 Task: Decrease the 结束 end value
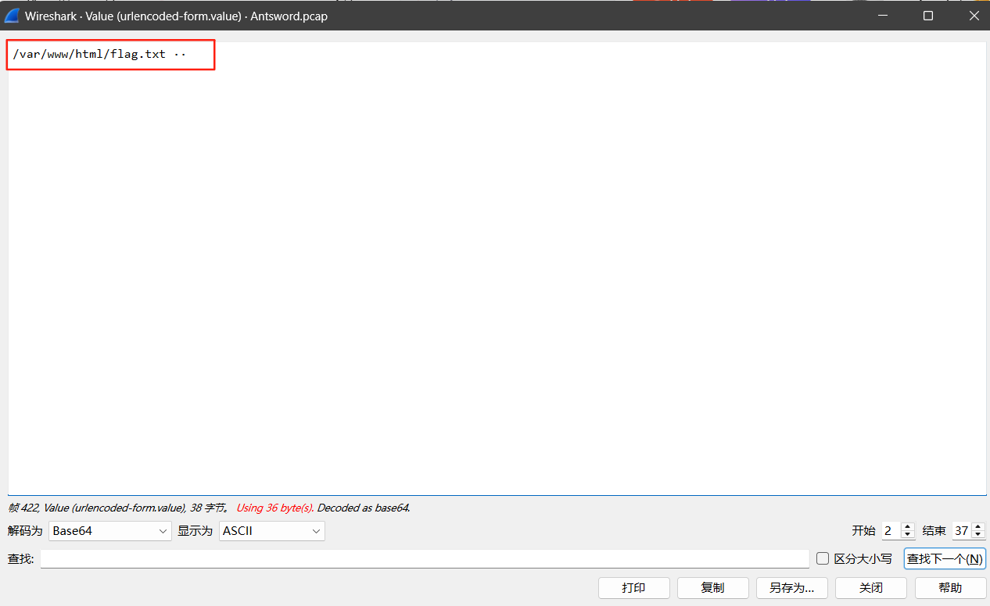click(979, 536)
